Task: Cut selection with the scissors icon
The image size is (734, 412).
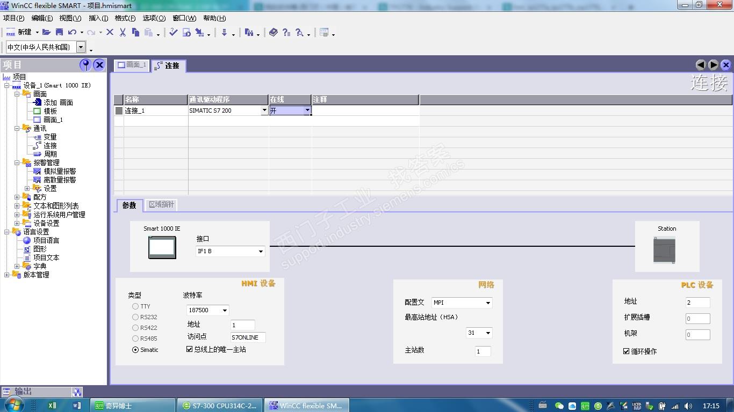Action: click(123, 32)
